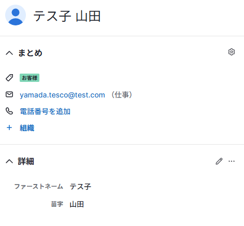Open summary settings gear icon
The width and height of the screenshot is (244, 226).
point(232,52)
